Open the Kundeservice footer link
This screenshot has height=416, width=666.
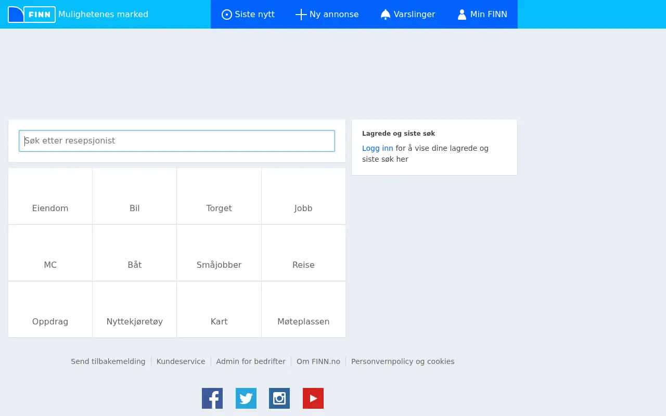click(181, 361)
